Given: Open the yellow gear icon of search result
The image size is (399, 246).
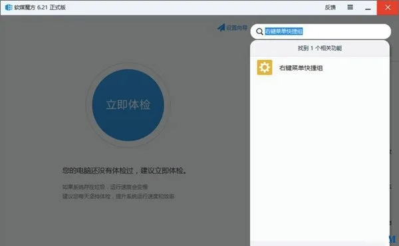Looking at the screenshot, I should click(x=265, y=67).
